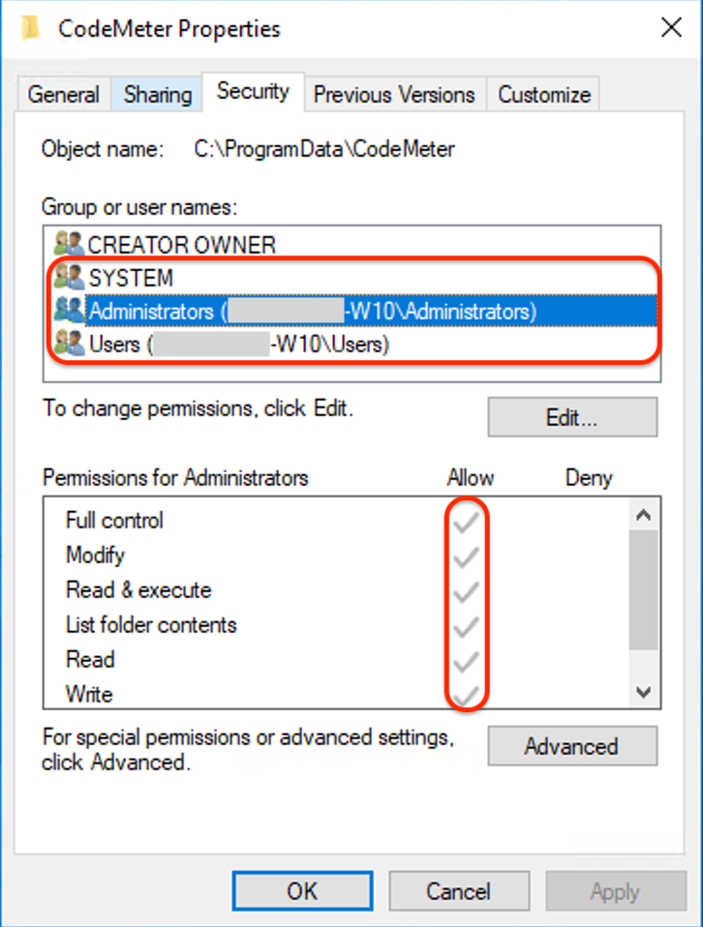703x927 pixels.
Task: Click the CREATOR OWNER group icon
Action: tap(69, 245)
